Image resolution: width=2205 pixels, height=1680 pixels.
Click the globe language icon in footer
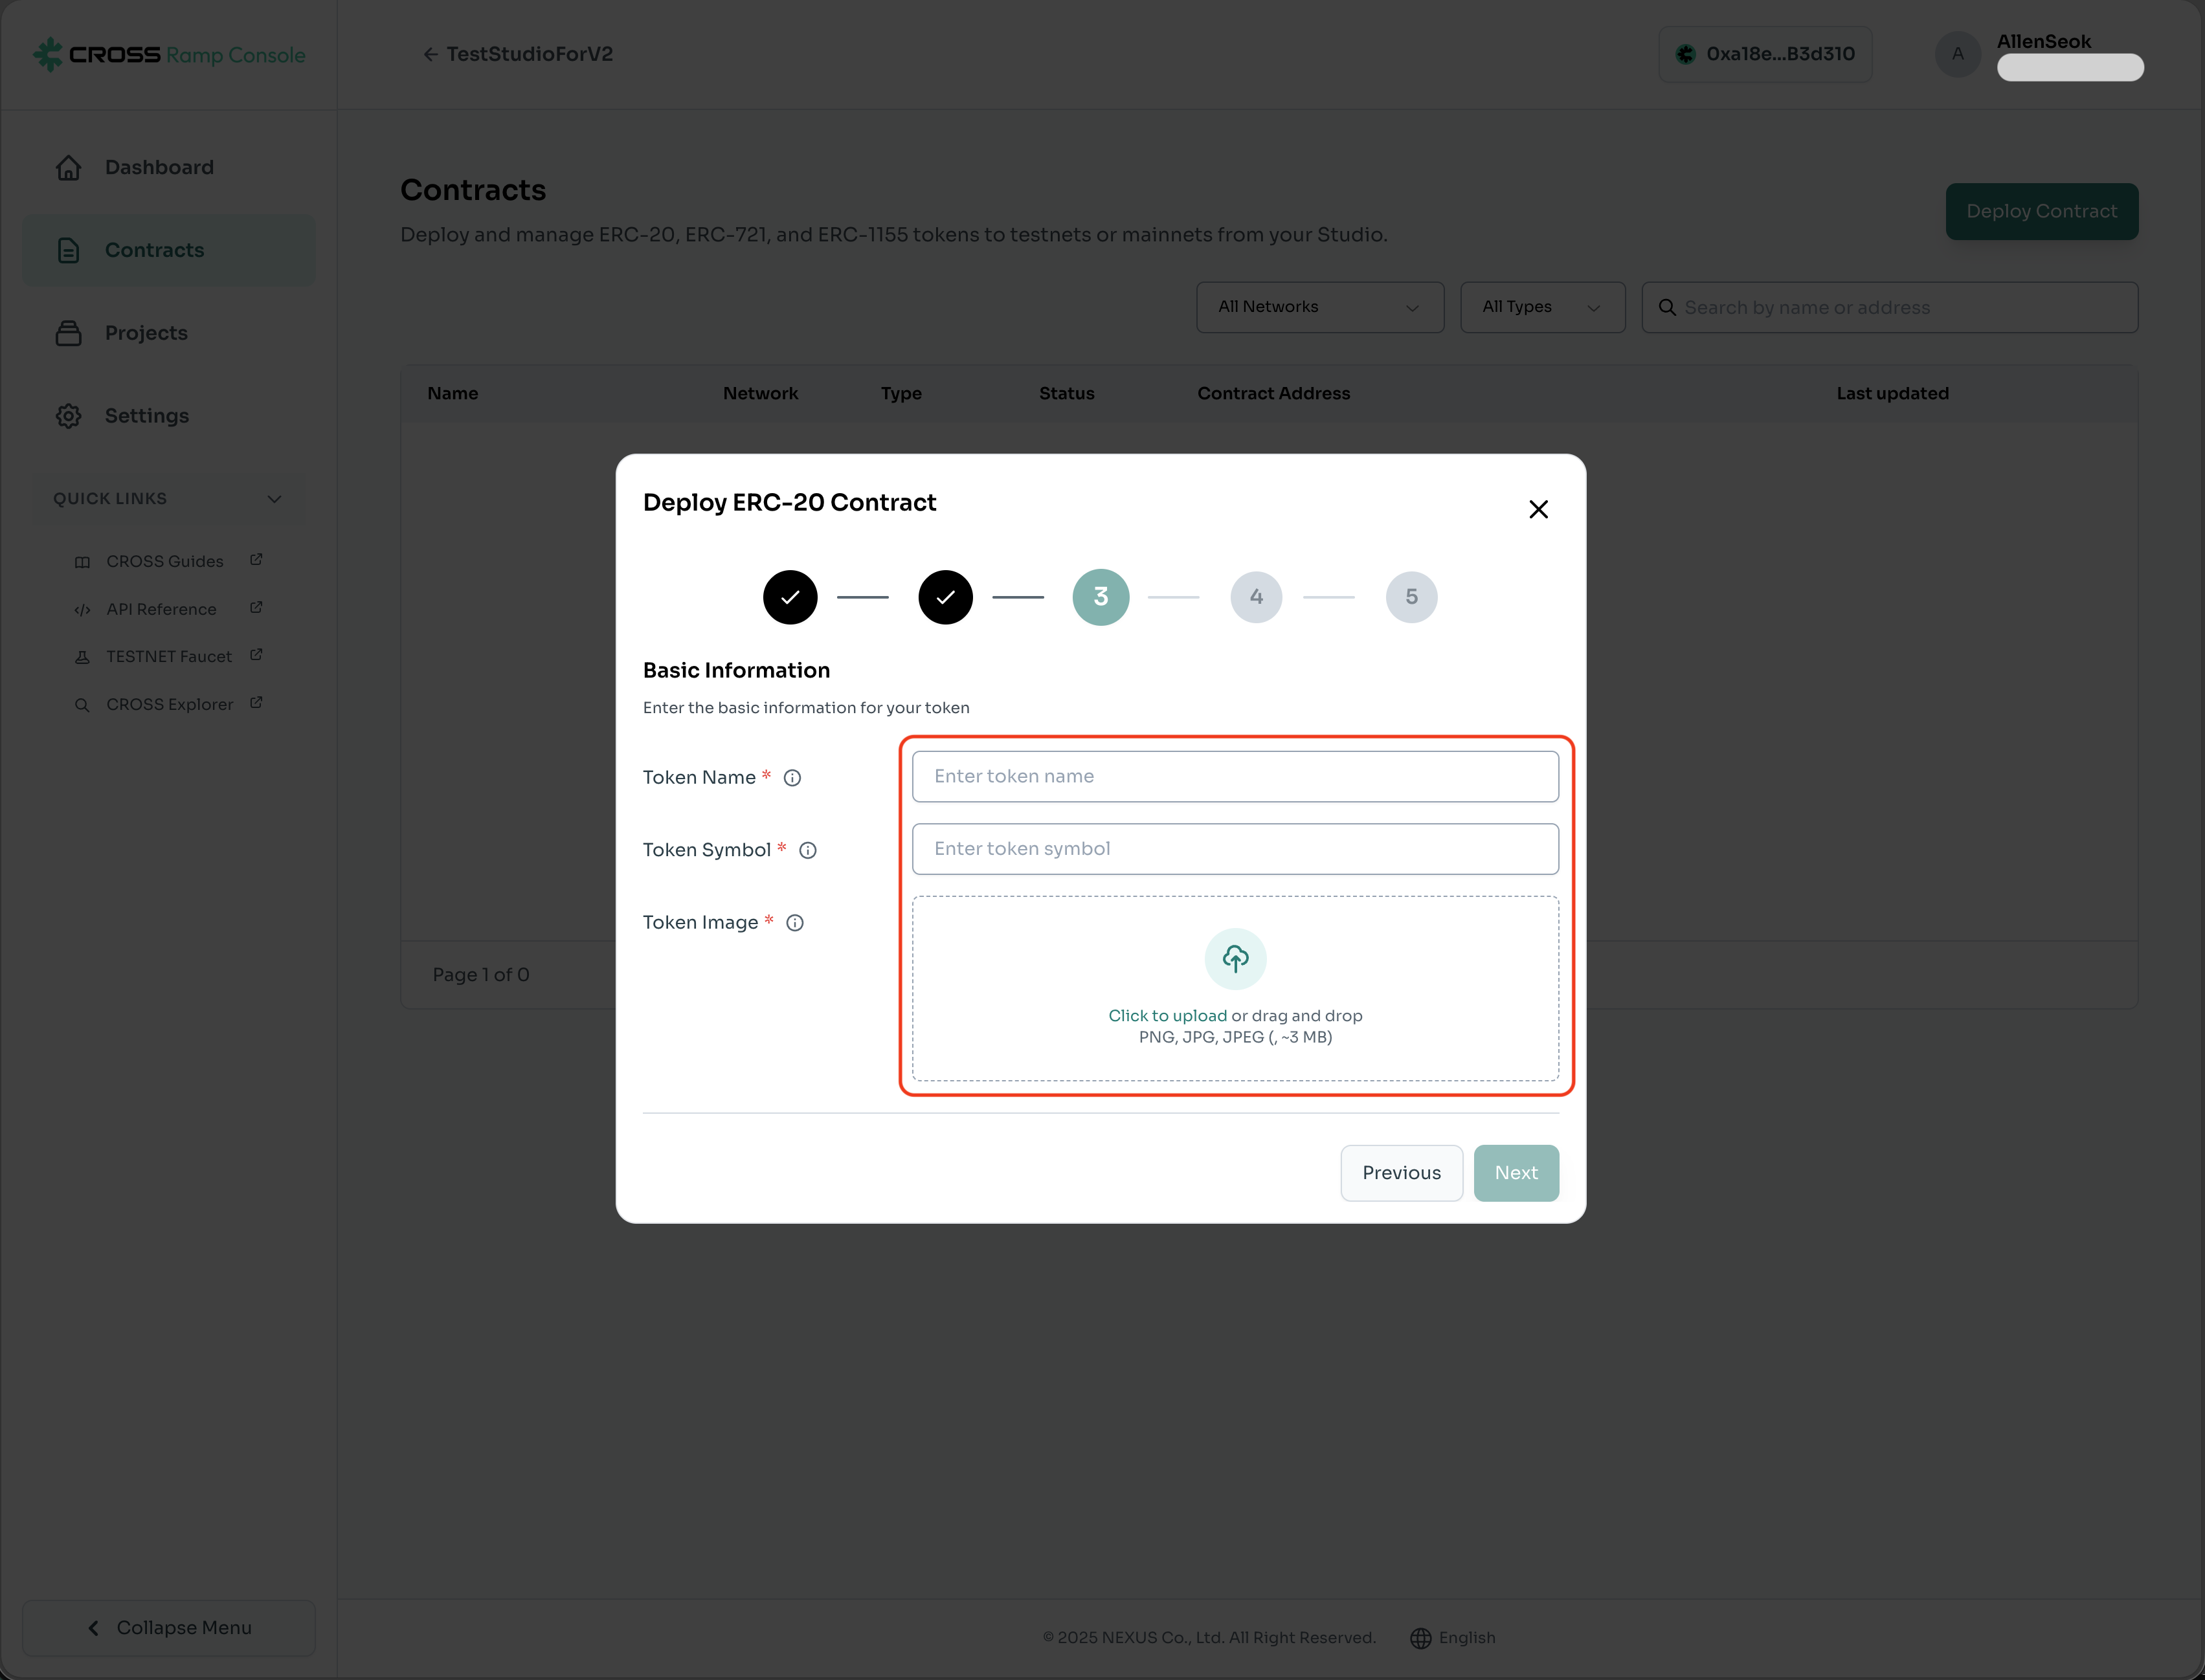(1420, 1638)
